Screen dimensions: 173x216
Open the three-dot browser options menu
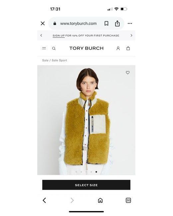(x=130, y=23)
